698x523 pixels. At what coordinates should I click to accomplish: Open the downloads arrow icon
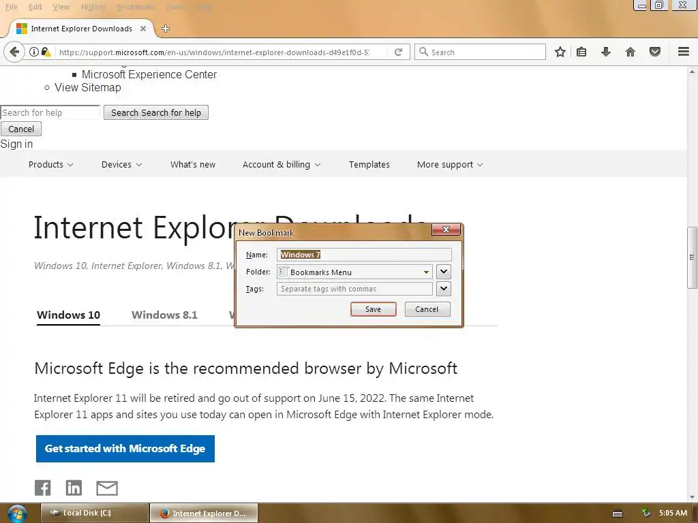point(606,52)
